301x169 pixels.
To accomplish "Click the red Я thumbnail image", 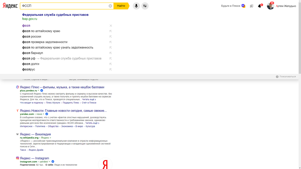I will (x=105, y=163).
